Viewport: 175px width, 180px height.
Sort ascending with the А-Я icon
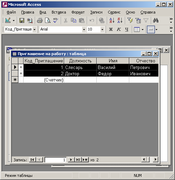[112, 20]
